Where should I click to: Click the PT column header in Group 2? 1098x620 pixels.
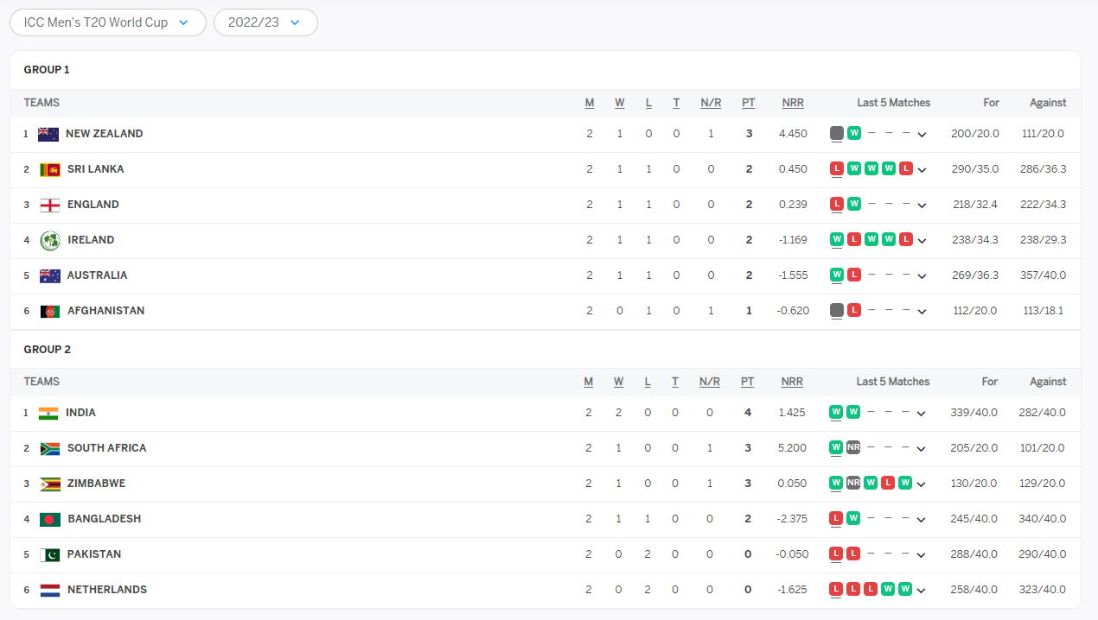(x=748, y=382)
